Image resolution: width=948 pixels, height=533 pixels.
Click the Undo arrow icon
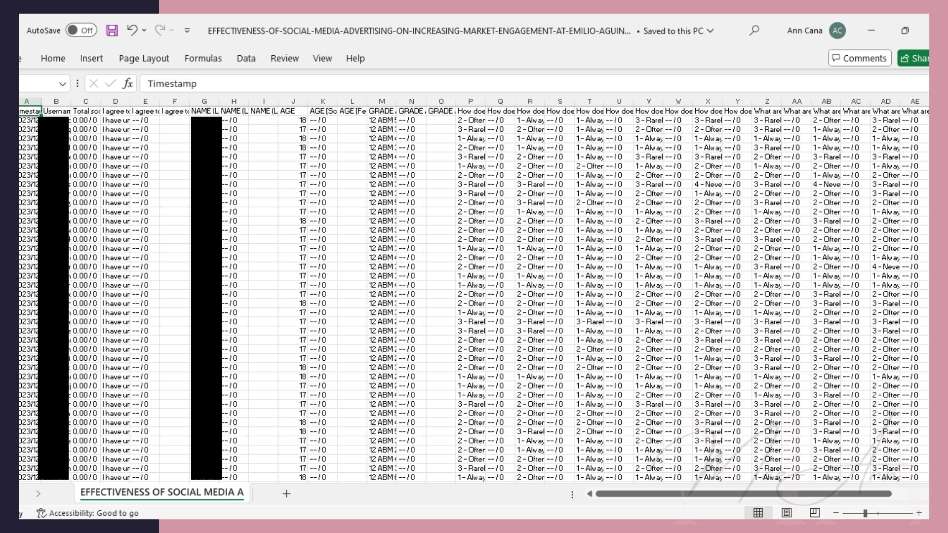click(x=131, y=31)
